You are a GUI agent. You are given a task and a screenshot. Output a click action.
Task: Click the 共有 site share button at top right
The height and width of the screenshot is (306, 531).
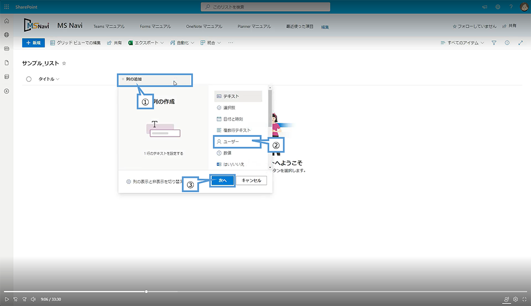click(509, 25)
